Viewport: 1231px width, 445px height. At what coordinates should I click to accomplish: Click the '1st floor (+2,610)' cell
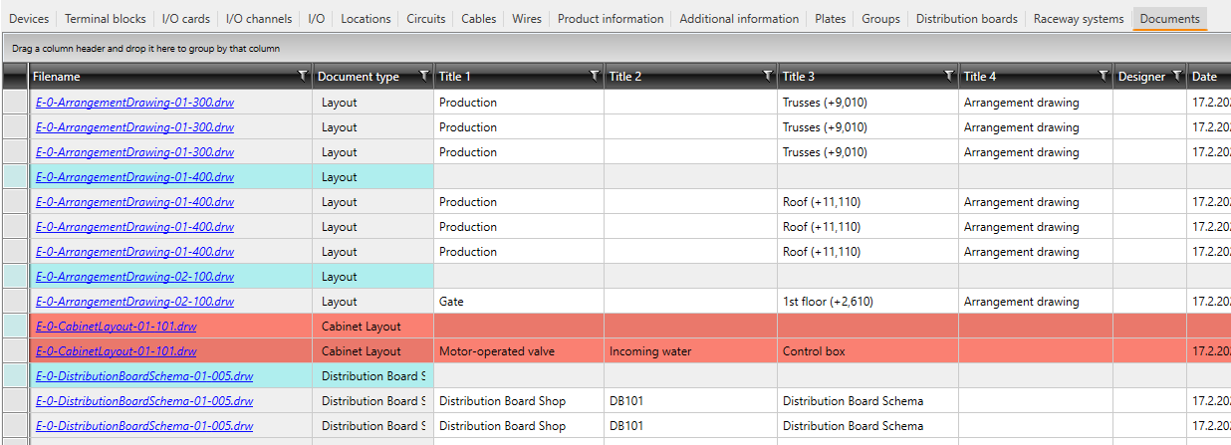point(866,302)
